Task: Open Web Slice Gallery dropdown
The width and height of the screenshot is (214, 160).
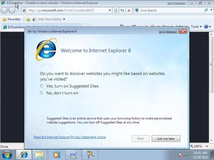Action: coord(64,19)
